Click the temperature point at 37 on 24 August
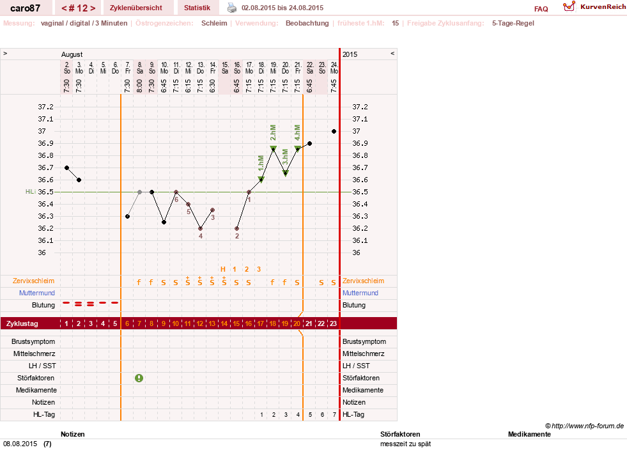 coord(334,131)
